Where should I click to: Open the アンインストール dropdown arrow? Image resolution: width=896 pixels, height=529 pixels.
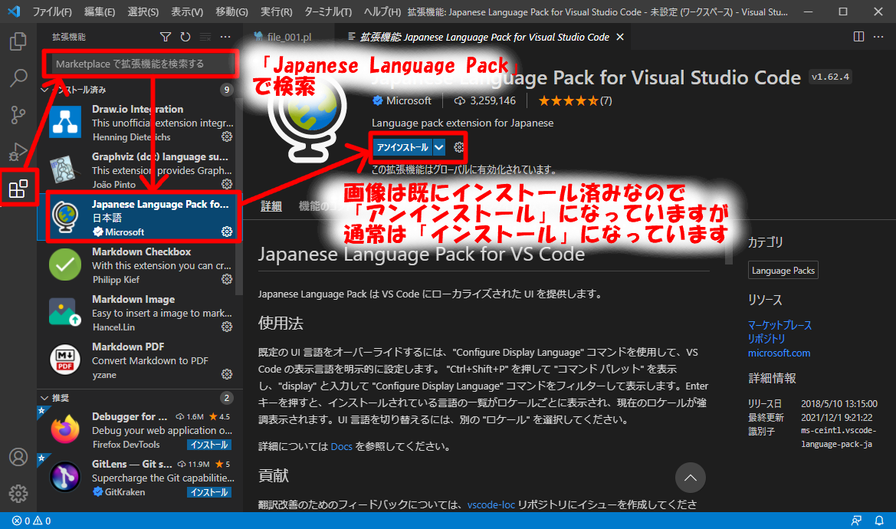point(439,147)
